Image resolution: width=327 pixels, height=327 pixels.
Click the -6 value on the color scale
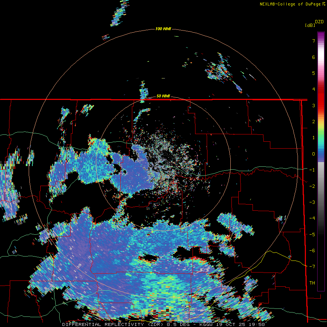click(312, 251)
